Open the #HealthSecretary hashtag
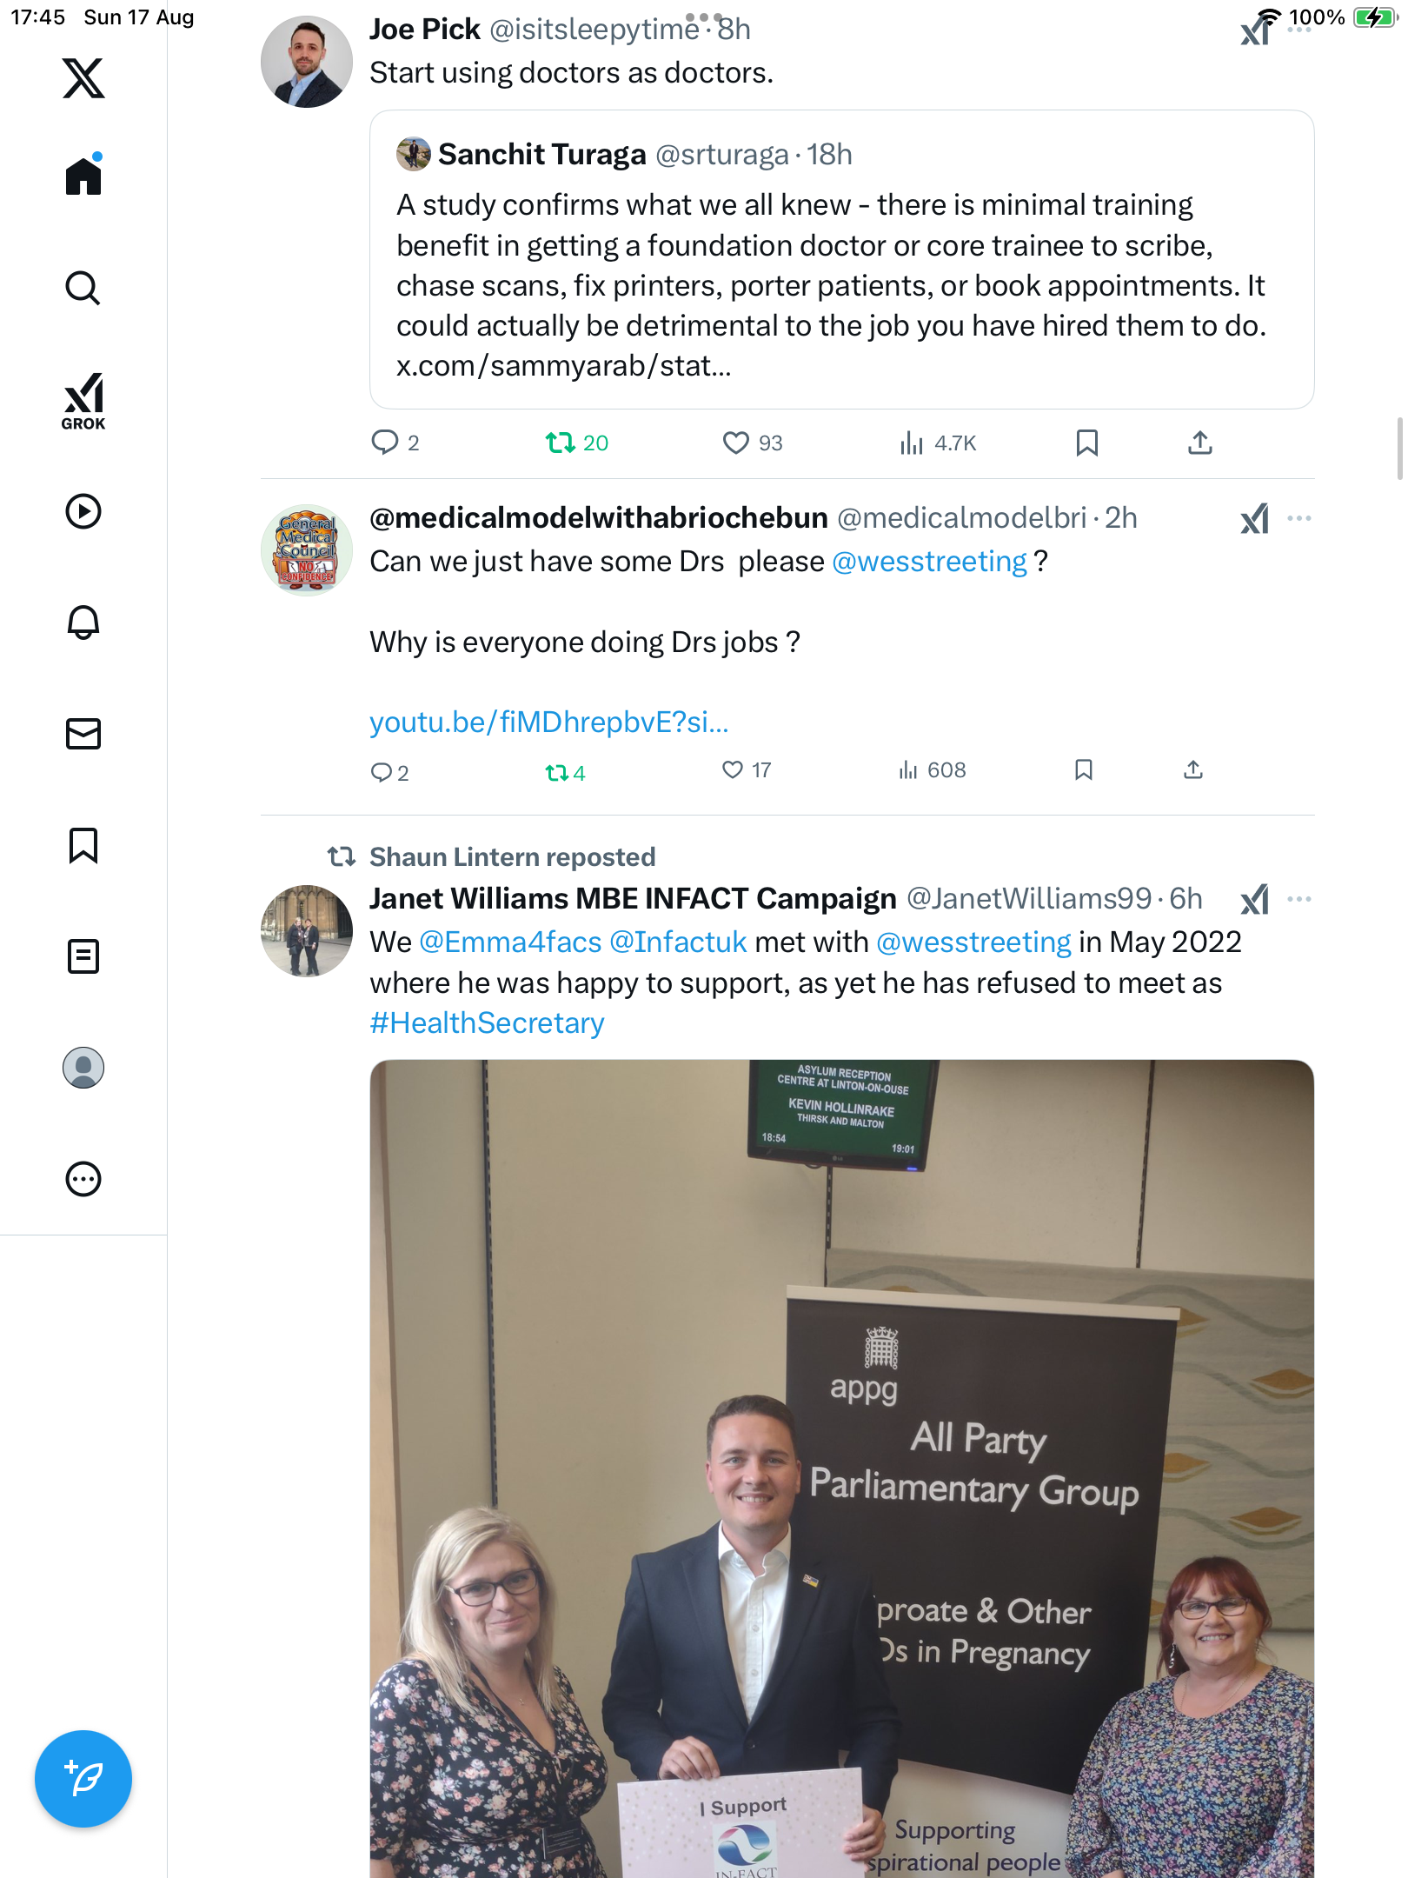This screenshot has height=1878, width=1408. tap(487, 1023)
